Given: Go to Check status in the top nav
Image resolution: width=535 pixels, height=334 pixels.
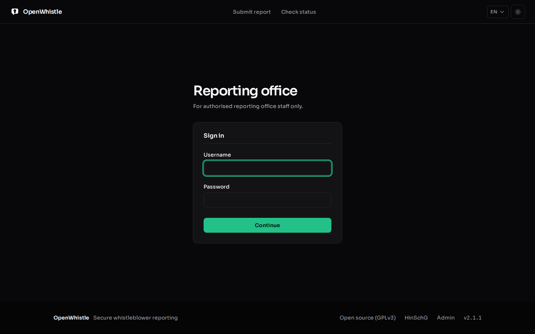Looking at the screenshot, I should click(299, 12).
